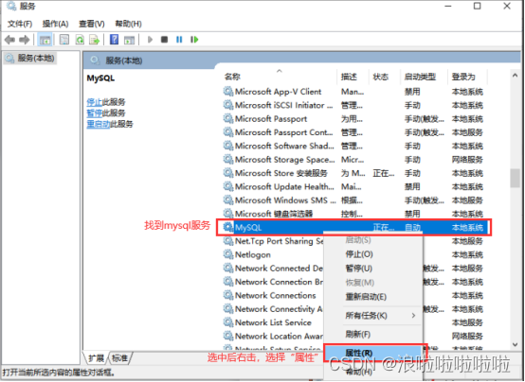Click the Restart service toolbar icon

194,40
